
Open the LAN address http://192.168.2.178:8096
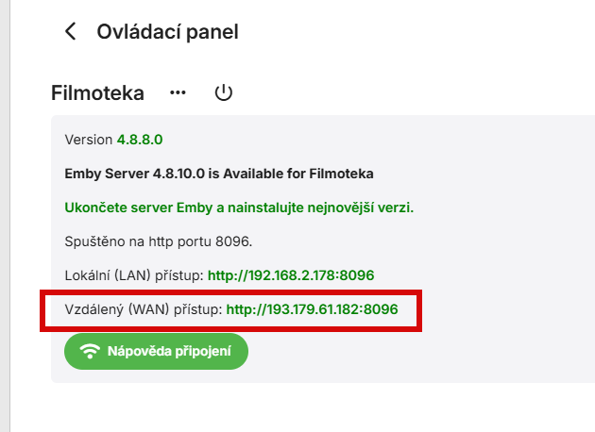pos(291,275)
